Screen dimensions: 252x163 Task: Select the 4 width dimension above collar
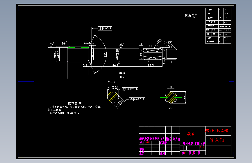141,44
